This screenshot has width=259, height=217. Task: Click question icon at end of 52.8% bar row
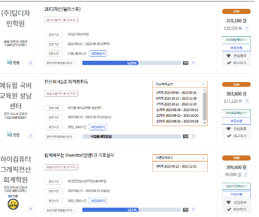click(193, 63)
